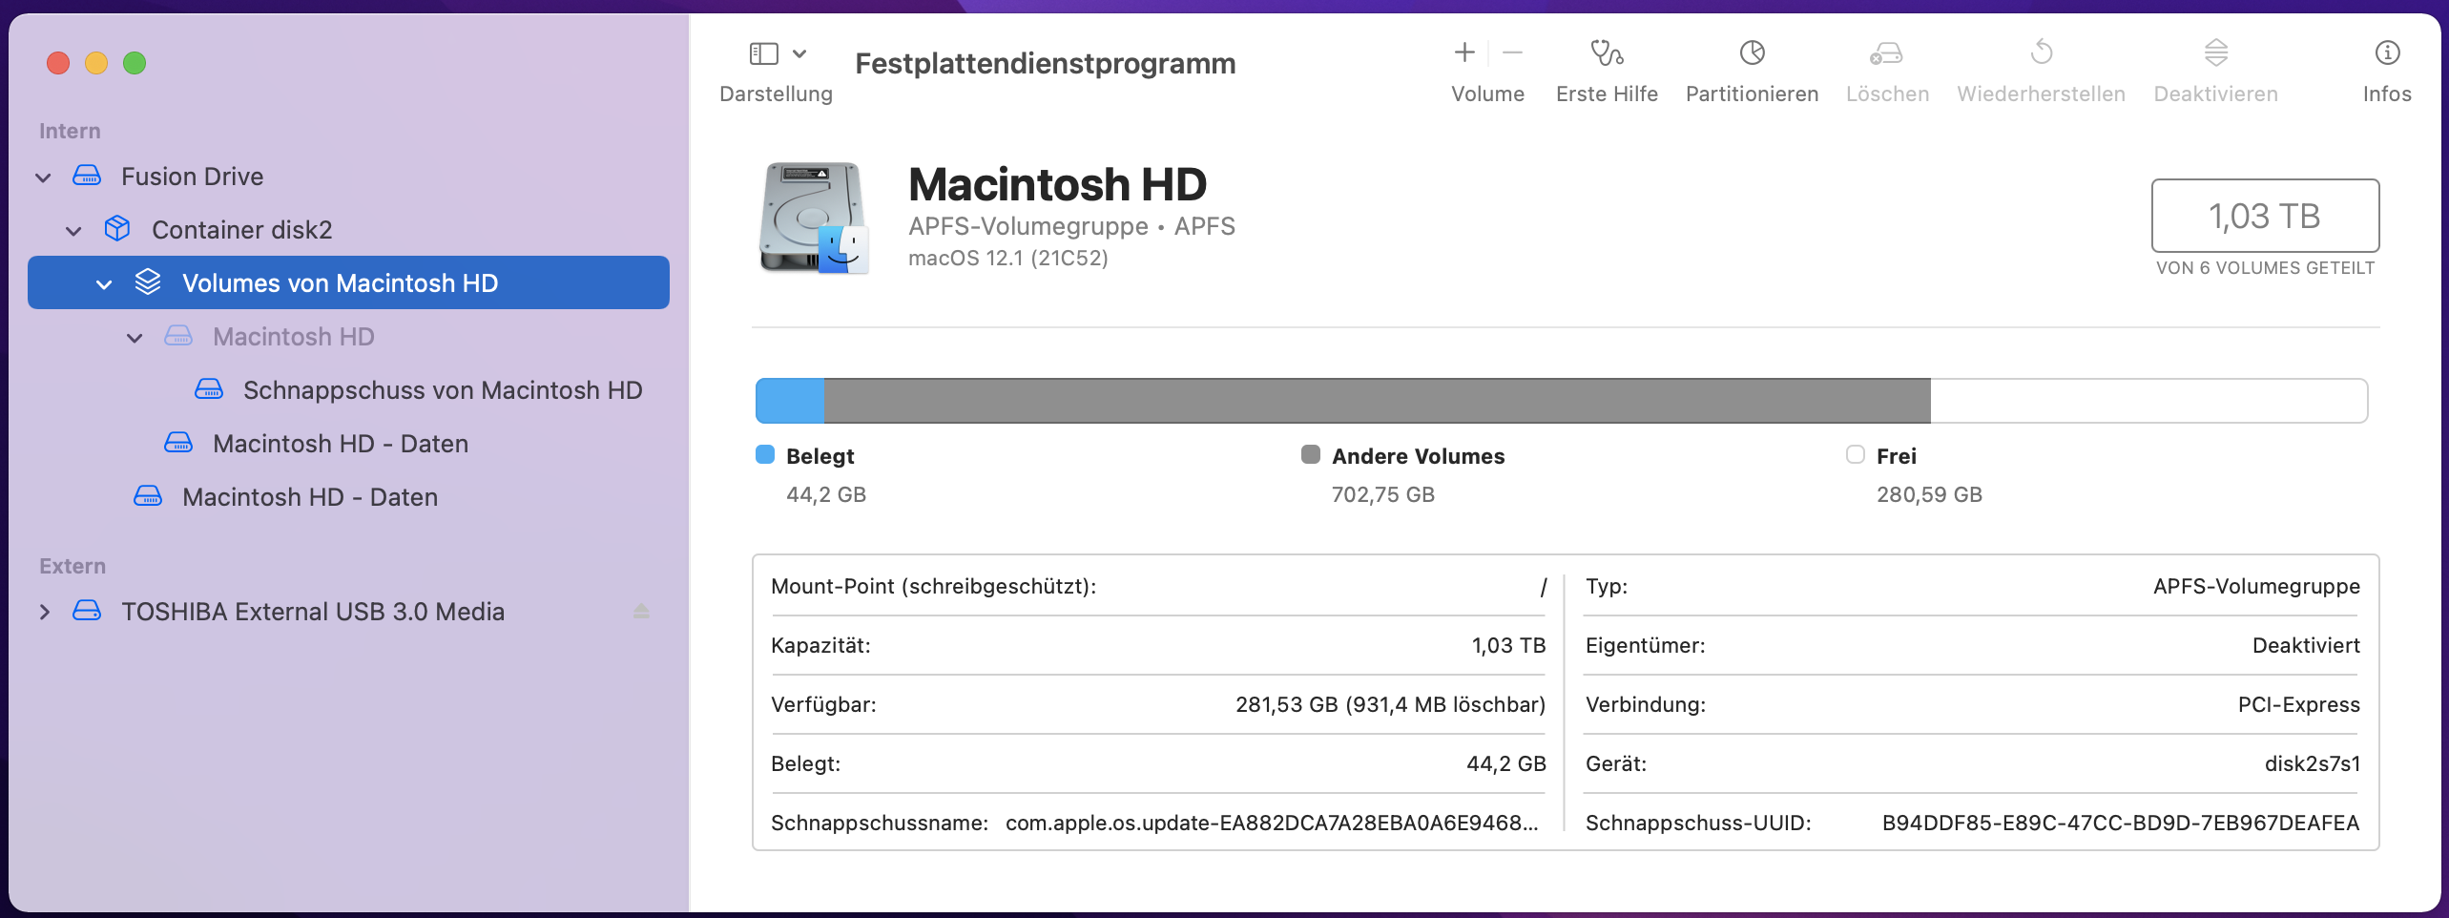Open the Partitionieren pie-chart tool
Viewport: 2449px width, 918px height.
pyautogui.click(x=1752, y=53)
